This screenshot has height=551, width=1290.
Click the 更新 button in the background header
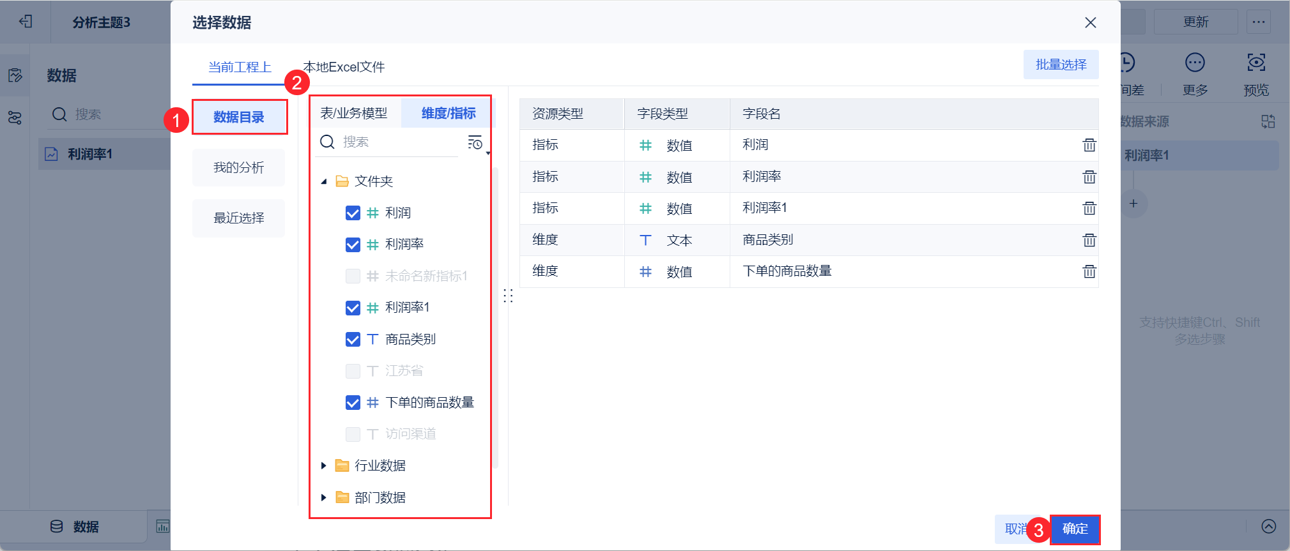[x=1195, y=22]
